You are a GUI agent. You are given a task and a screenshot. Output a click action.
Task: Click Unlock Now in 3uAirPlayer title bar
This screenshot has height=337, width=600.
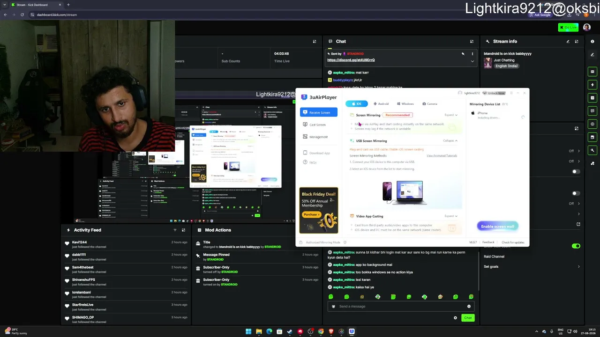pos(494,93)
